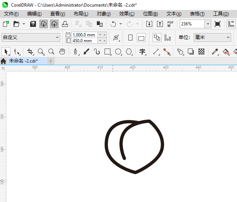Select the Pick arrow tool
This screenshot has width=237, height=202.
coord(6,52)
